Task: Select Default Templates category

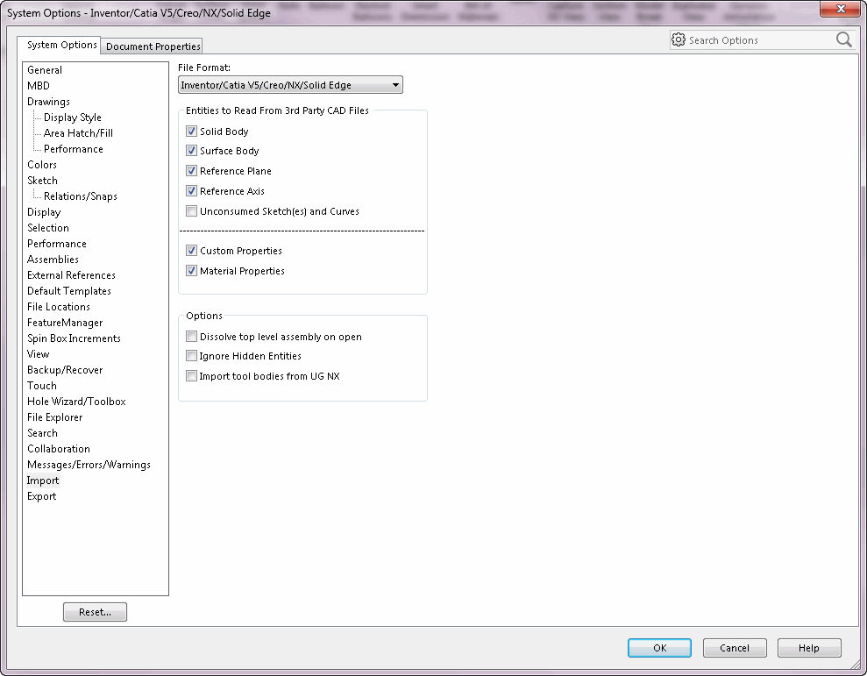Action: (x=69, y=291)
